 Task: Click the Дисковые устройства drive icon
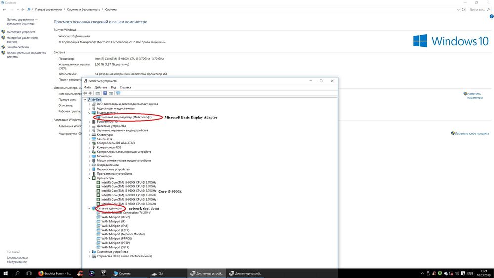(x=94, y=126)
